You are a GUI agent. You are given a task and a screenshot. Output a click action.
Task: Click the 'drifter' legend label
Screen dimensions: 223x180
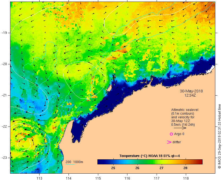click(x=177, y=142)
